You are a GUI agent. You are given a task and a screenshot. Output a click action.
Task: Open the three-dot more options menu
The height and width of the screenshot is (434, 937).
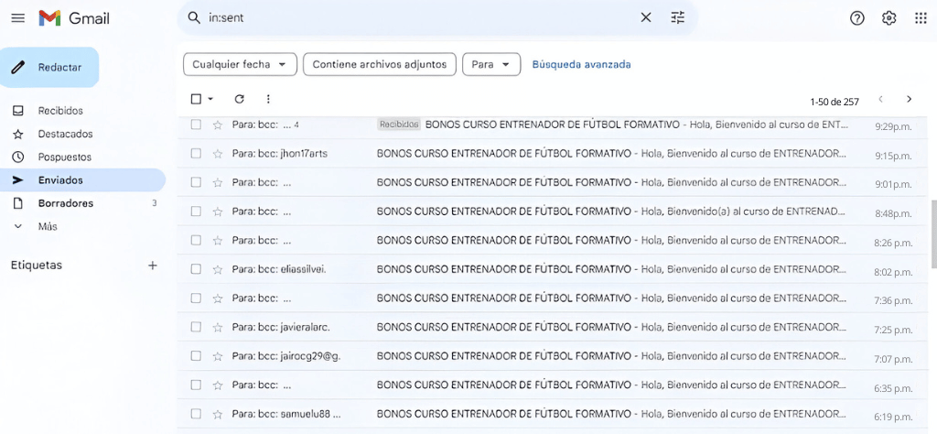click(268, 99)
